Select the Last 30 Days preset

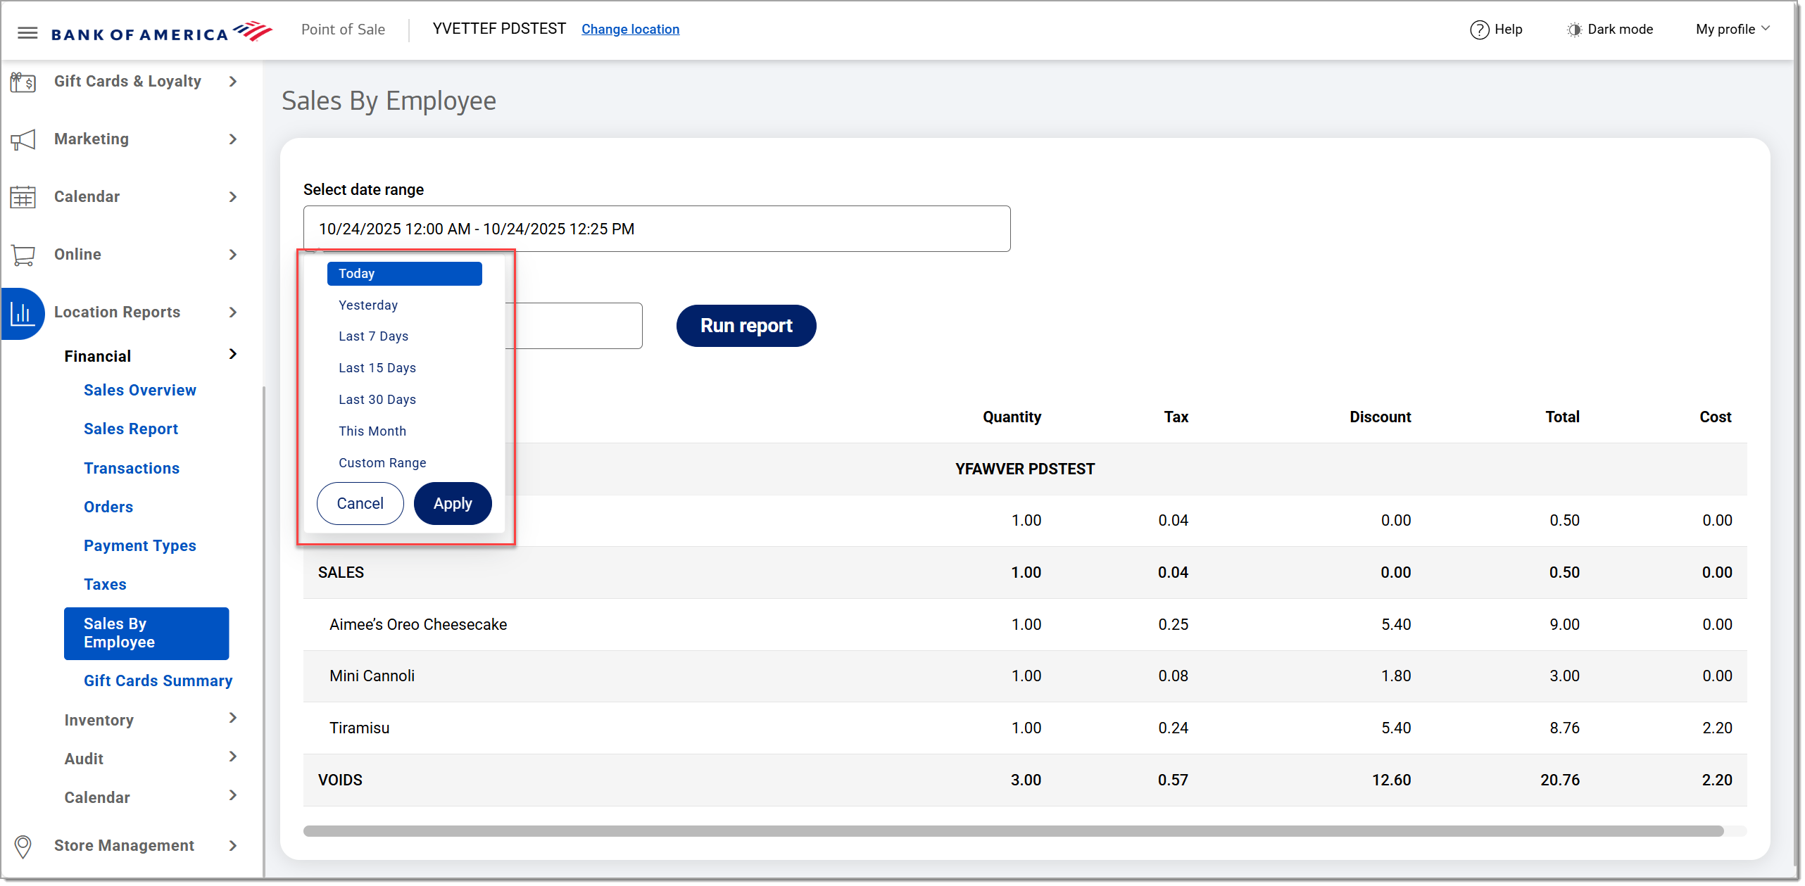tap(377, 399)
